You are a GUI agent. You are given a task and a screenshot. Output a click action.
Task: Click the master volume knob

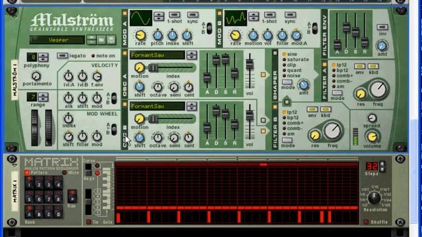coord(372,137)
